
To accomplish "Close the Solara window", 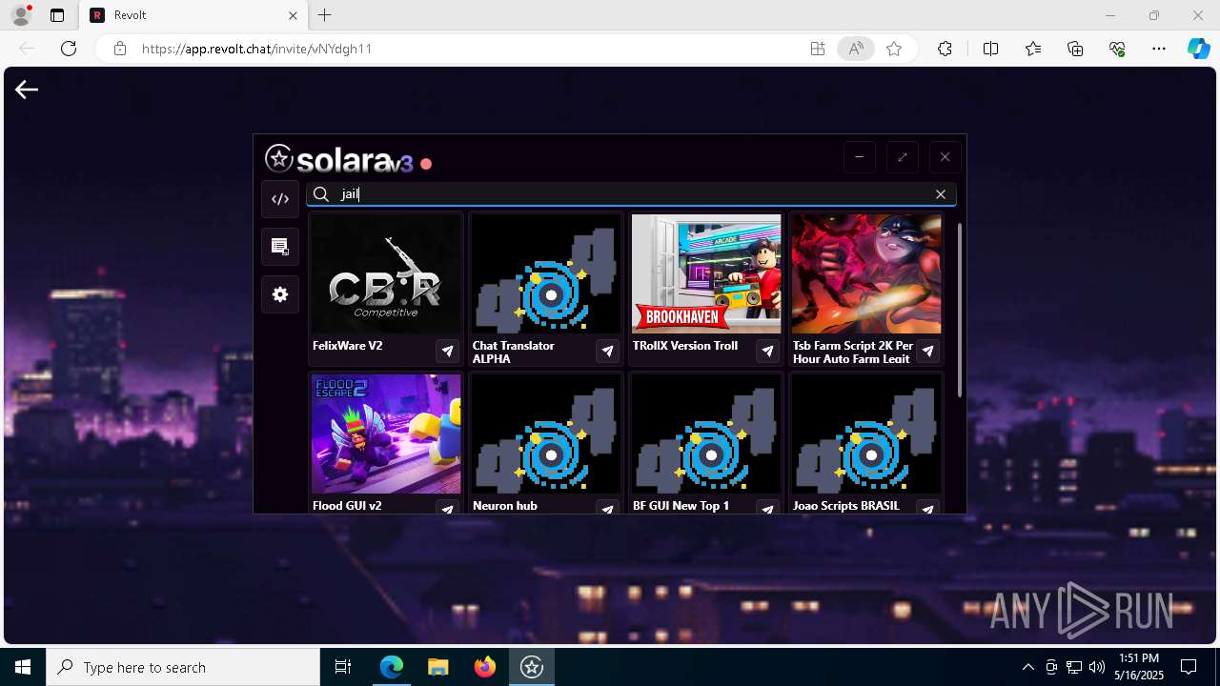I will tap(945, 157).
